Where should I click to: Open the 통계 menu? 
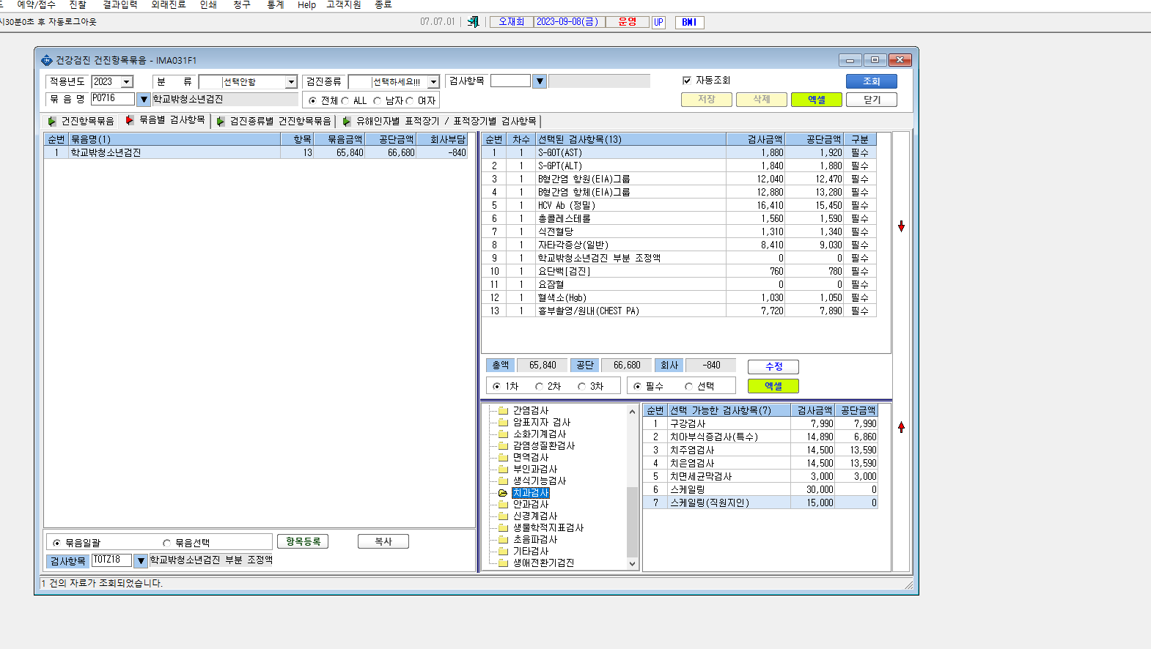point(276,4)
